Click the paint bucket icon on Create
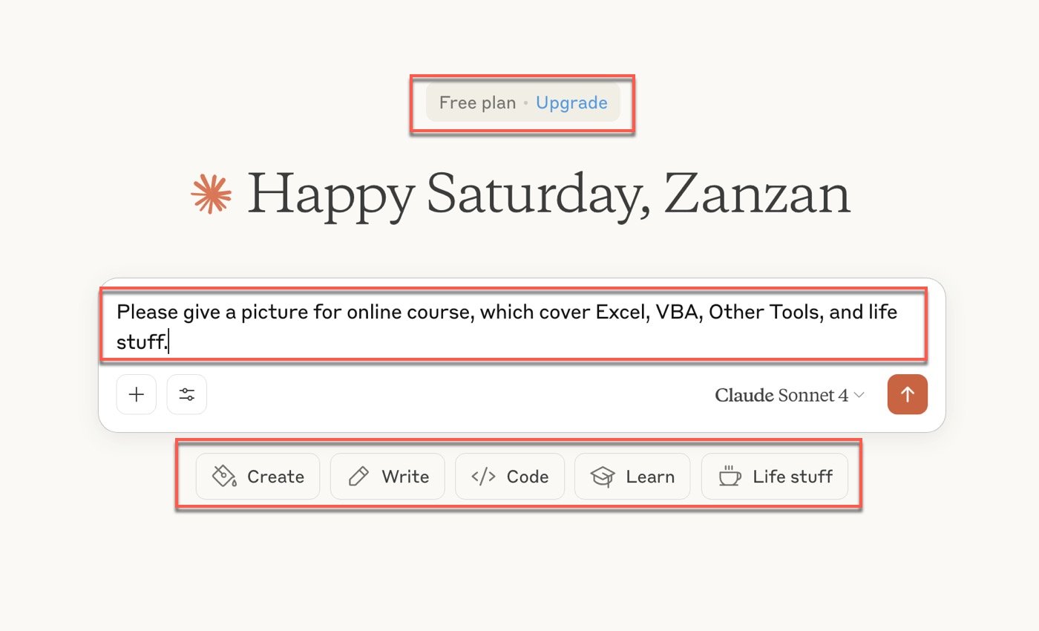This screenshot has height=631, width=1039. click(x=224, y=476)
